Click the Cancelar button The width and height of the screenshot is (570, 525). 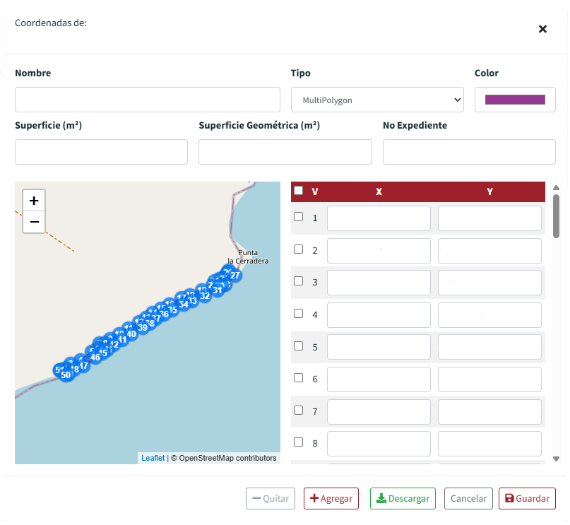(468, 498)
